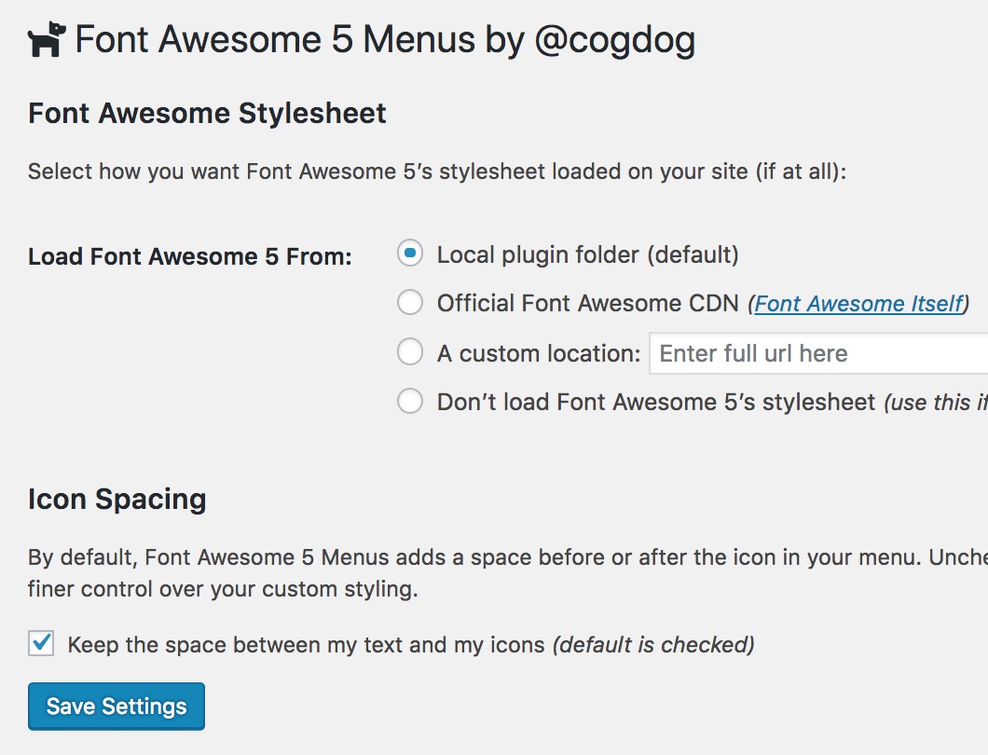Click the Enter full url here field
Image resolution: width=988 pixels, height=755 pixels.
(x=811, y=353)
